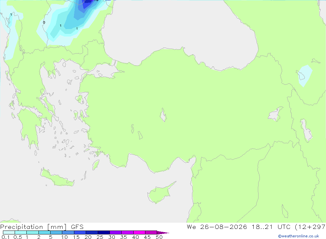Click the 0.1–0.5 mm palest cyan legend swatch
The image size is (326, 239).
[x=9, y=232]
